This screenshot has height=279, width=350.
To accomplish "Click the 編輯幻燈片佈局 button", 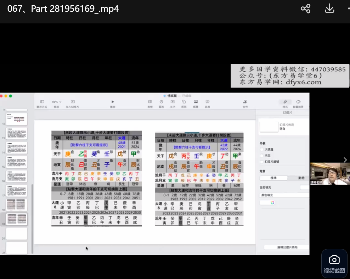I will point(287,247).
